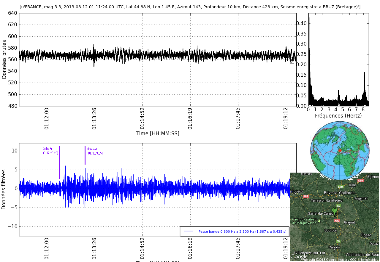Click the red star on the globe
The width and height of the screenshot is (380, 262).
340,150
